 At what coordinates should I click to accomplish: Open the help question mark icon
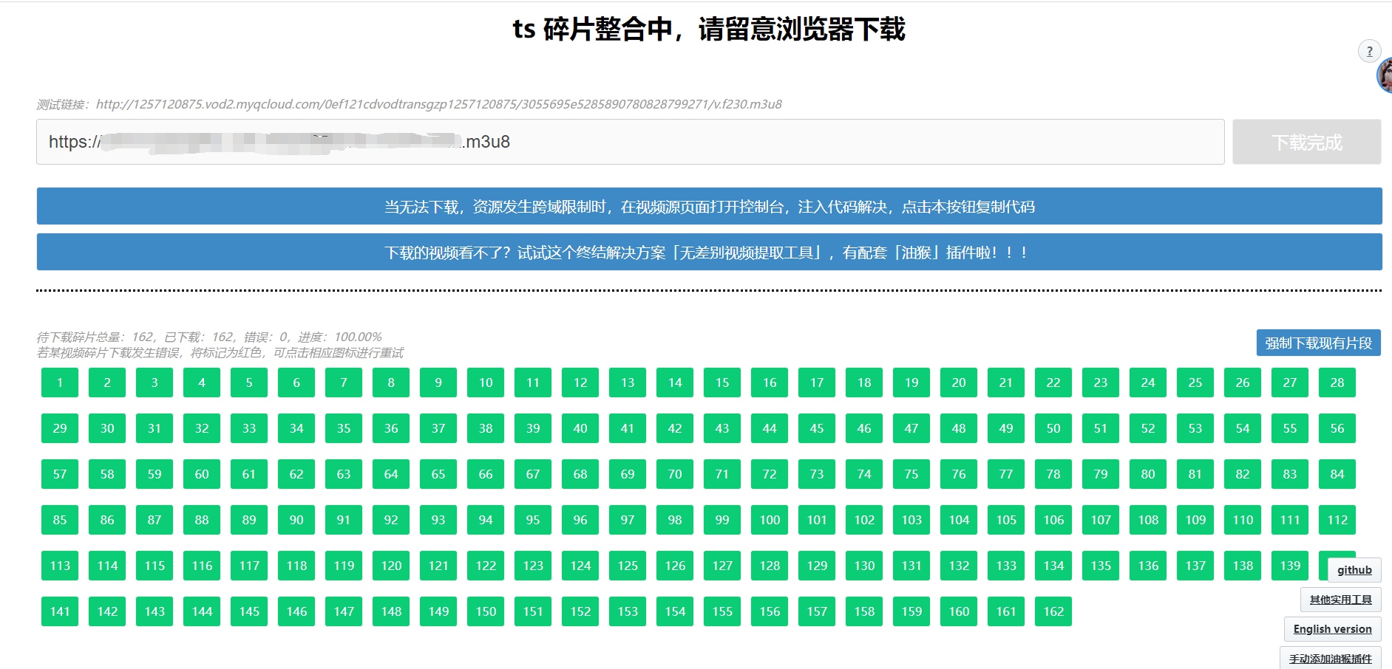(x=1369, y=50)
